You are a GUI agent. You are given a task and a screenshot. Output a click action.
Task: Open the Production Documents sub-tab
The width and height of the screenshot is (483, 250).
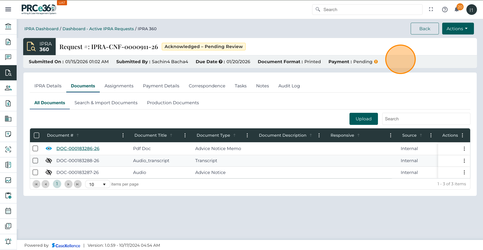pos(173,103)
